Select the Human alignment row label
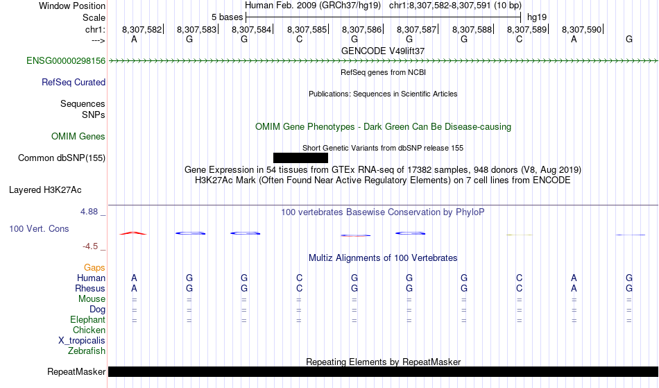This screenshot has width=659, height=388. [91, 278]
